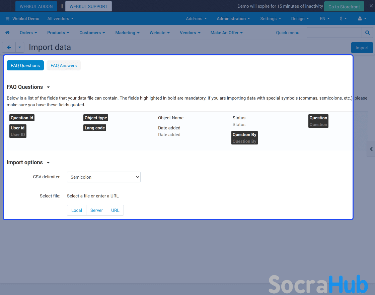Open the user account icon menu
Viewport: 375px width, 295px height.
click(362, 18)
